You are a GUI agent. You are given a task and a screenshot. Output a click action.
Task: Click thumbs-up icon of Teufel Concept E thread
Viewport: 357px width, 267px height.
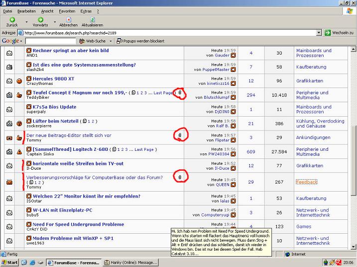(19, 95)
